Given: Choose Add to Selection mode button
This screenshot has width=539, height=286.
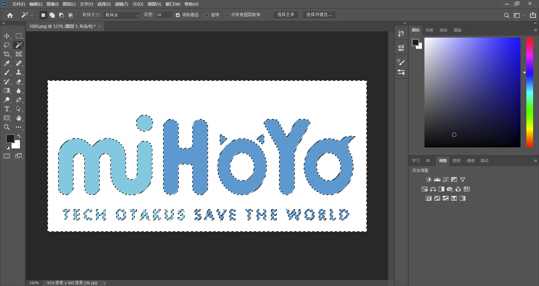Looking at the screenshot, I should [52, 15].
